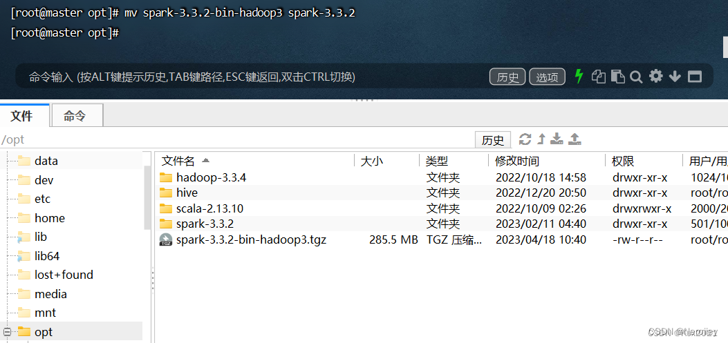Collapse the opt tree node
728x343 pixels.
pyautogui.click(x=7, y=332)
